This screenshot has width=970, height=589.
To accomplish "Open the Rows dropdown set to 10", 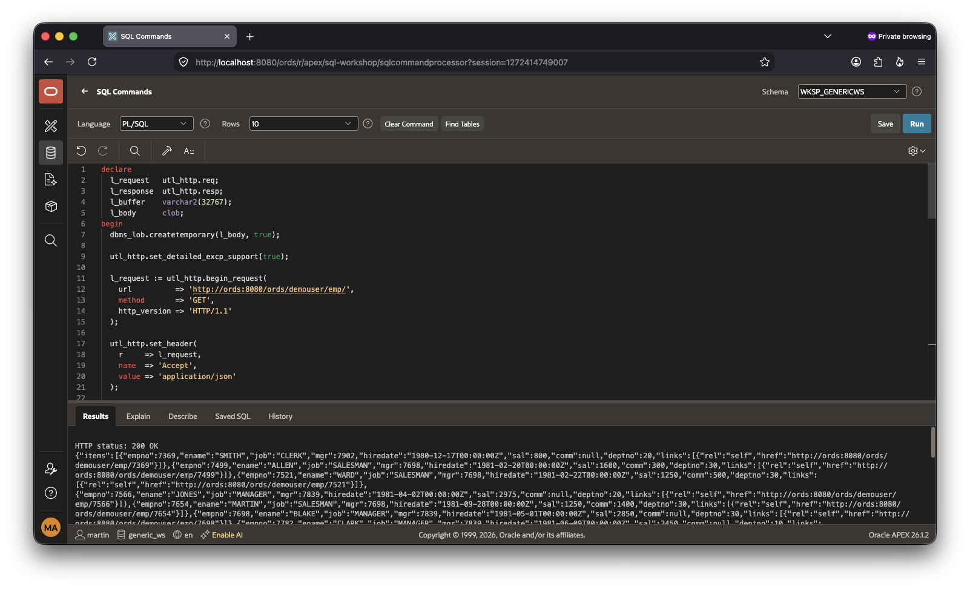I will [304, 123].
